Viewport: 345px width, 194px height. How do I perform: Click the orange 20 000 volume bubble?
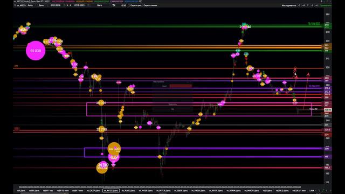pyautogui.click(x=101, y=103)
